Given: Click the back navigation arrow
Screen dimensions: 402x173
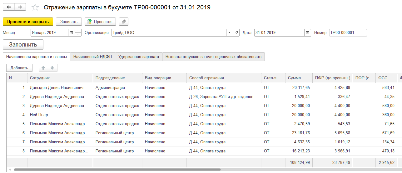Looking at the screenshot, I should pos(9,7).
